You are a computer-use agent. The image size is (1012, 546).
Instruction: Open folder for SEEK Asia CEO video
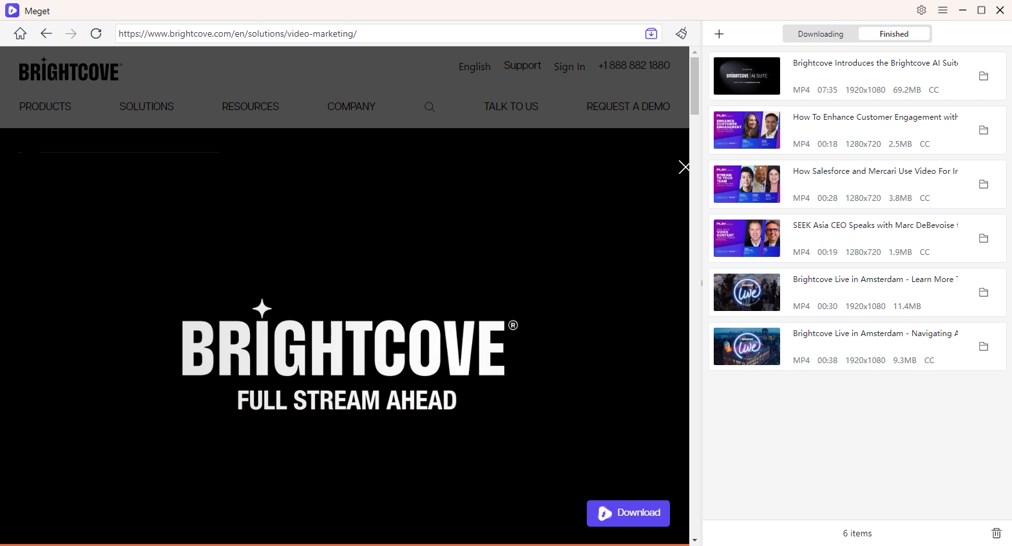(984, 238)
